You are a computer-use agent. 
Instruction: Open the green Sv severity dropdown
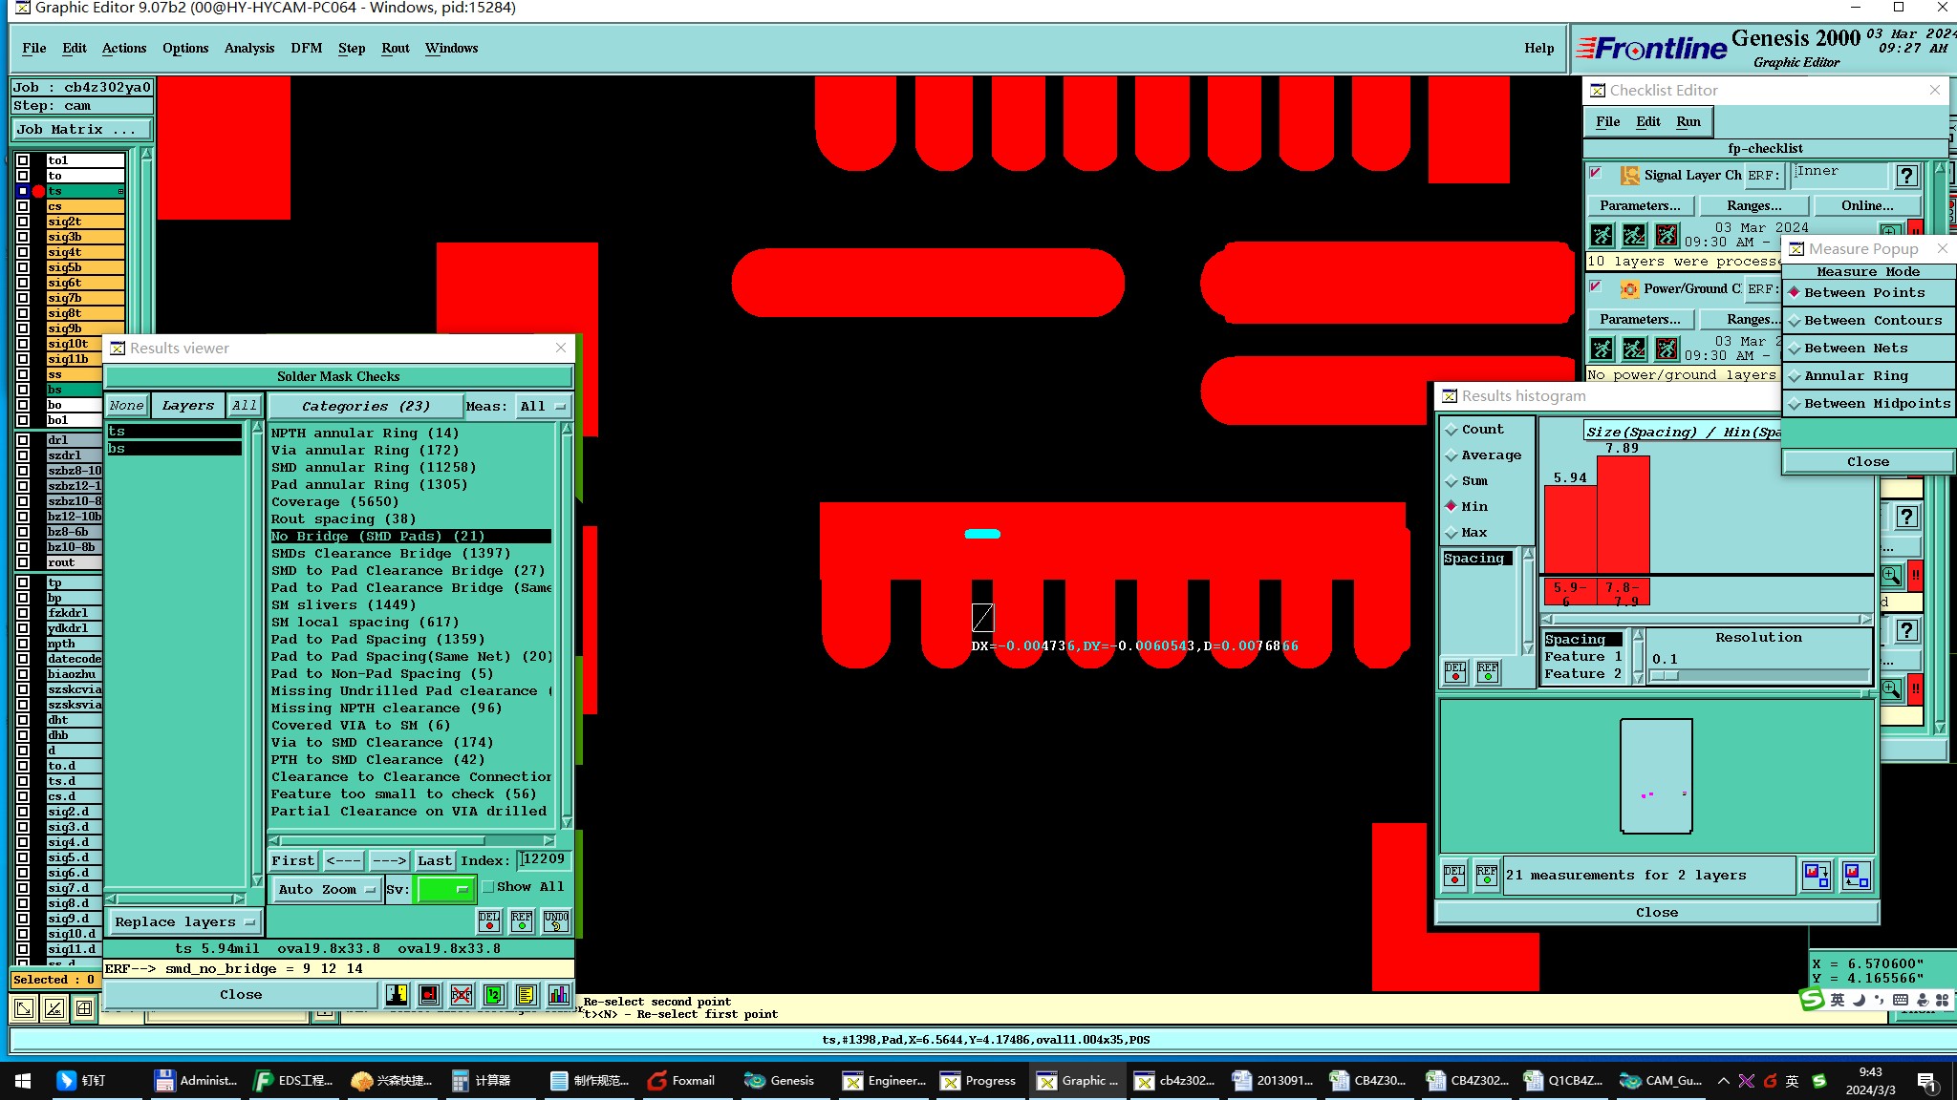pos(444,889)
